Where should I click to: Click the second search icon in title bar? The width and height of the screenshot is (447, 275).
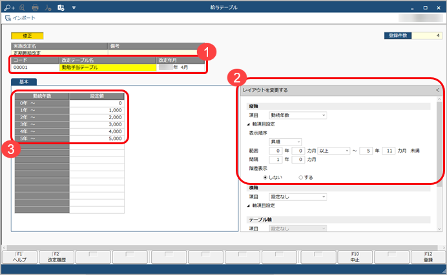tap(21, 7)
